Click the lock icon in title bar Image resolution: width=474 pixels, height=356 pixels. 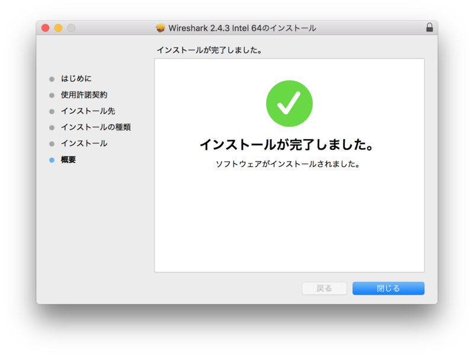pyautogui.click(x=430, y=27)
